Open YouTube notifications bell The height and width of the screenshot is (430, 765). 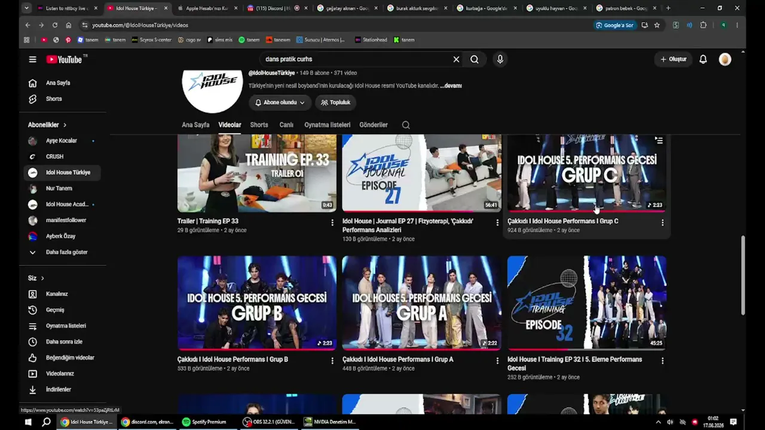coord(703,59)
